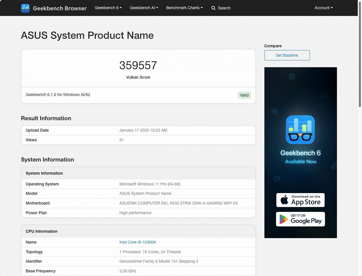The width and height of the screenshot is (362, 276).
Task: Click the Motherboard row label
Action: tap(38, 203)
